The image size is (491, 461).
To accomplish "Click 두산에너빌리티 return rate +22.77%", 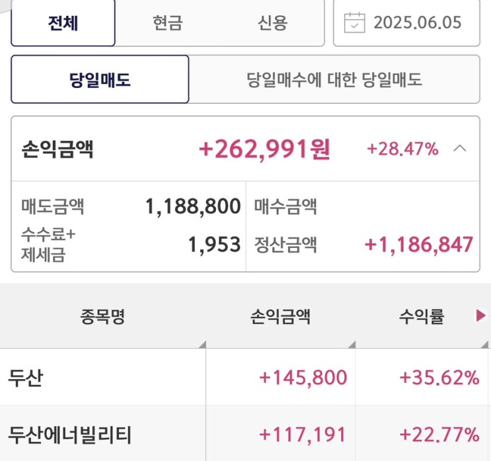I will tap(439, 435).
